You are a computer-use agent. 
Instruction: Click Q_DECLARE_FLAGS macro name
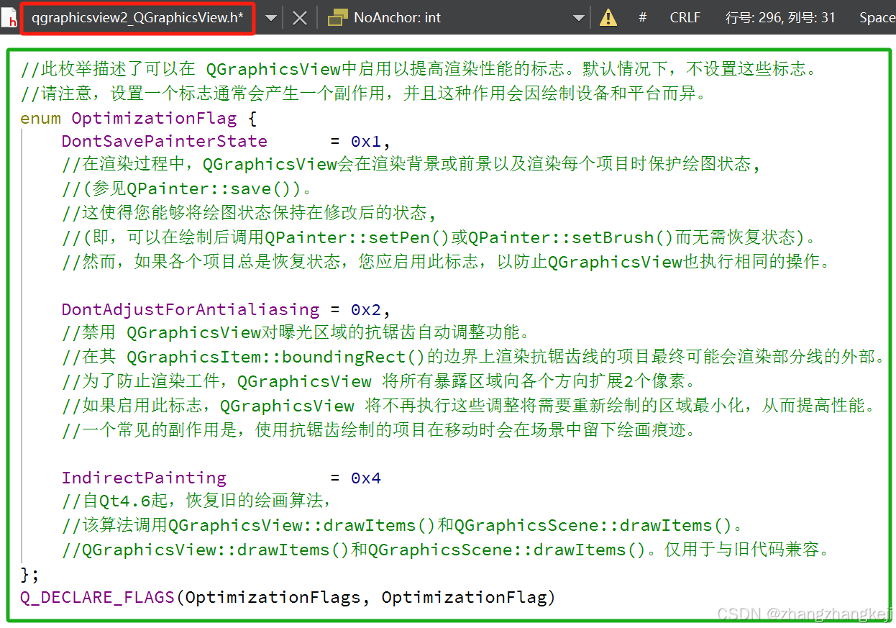[97, 597]
